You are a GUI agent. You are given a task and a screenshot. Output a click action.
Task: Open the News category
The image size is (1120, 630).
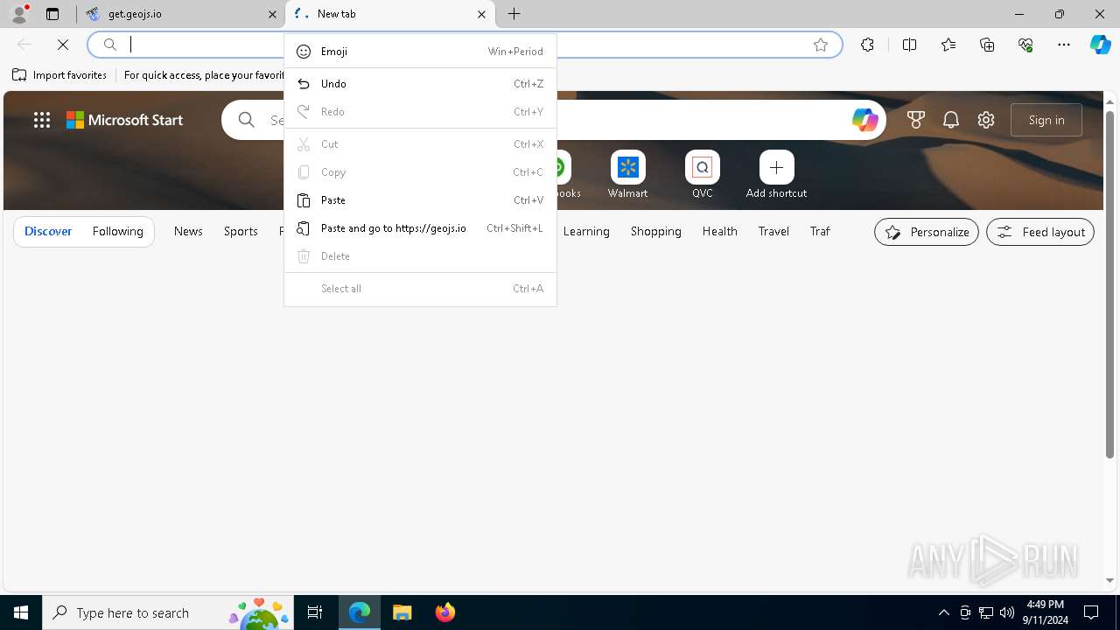(188, 231)
